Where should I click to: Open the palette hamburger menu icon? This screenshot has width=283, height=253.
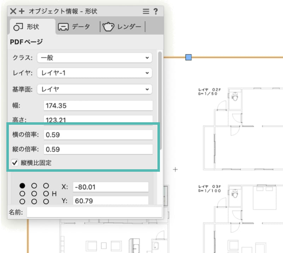pyautogui.click(x=145, y=11)
